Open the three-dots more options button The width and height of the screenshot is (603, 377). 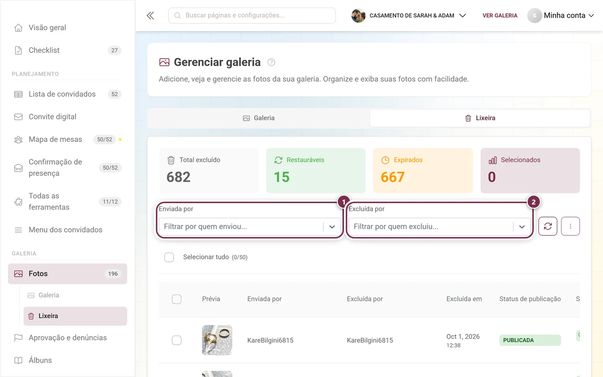pyautogui.click(x=570, y=226)
